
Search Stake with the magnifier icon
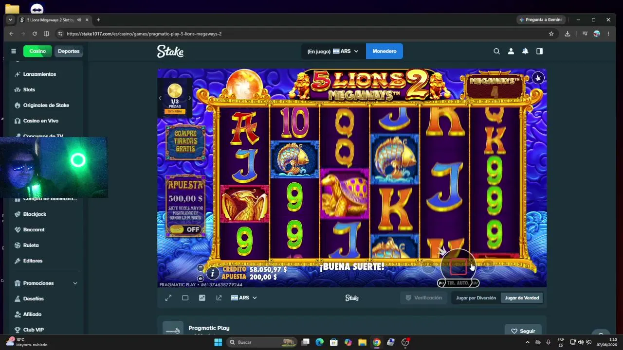point(496,51)
